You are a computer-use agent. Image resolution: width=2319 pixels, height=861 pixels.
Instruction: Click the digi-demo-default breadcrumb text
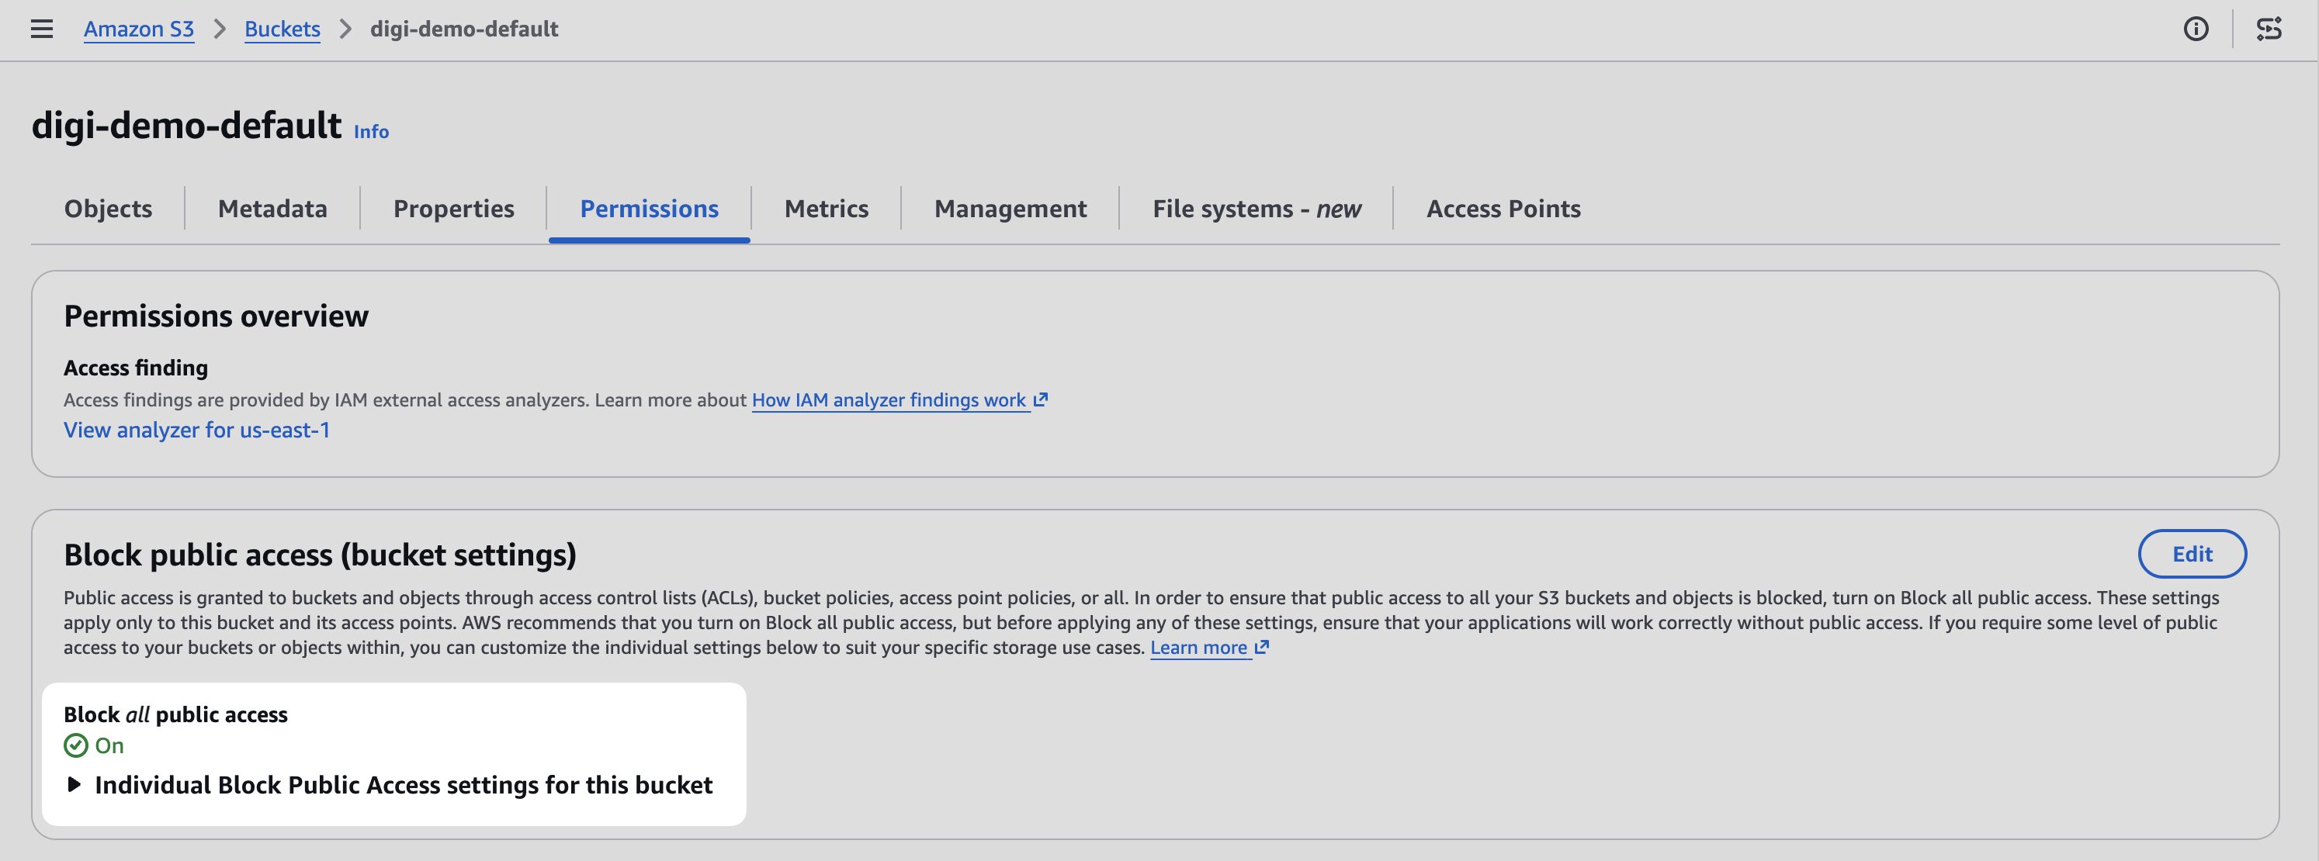pos(465,29)
